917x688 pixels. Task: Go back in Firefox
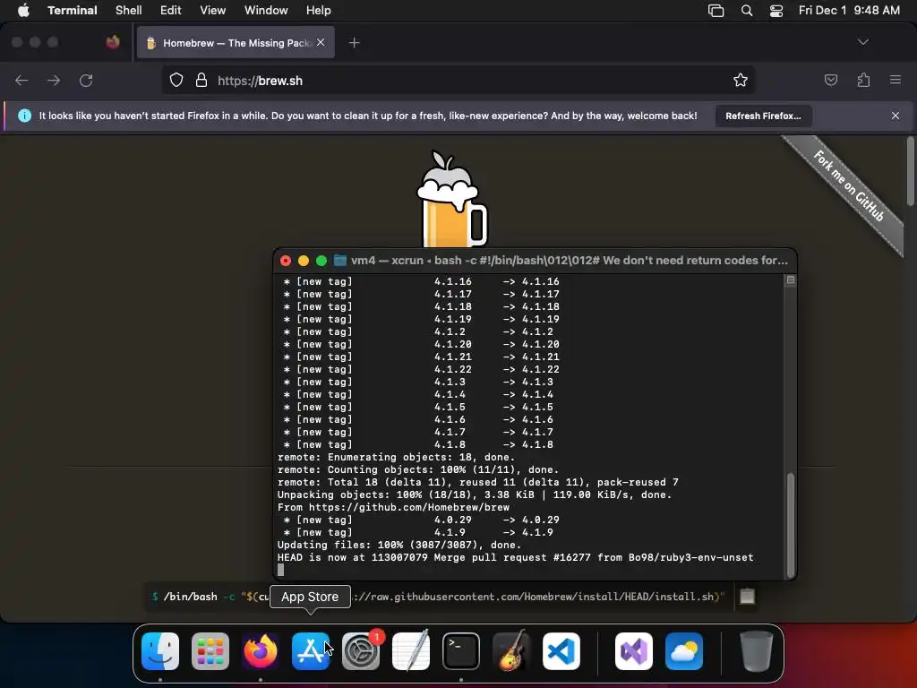[21, 80]
